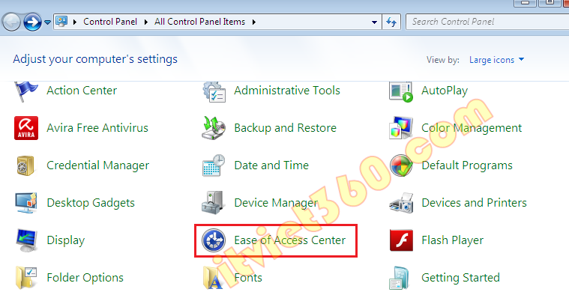Open the Device Manager icon

[x=213, y=203]
